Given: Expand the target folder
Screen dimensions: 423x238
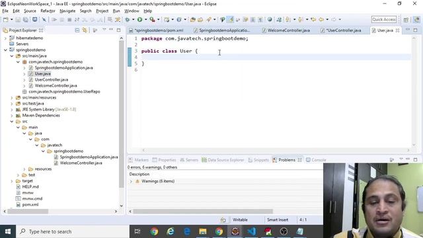Looking at the screenshot, I should [12, 181].
